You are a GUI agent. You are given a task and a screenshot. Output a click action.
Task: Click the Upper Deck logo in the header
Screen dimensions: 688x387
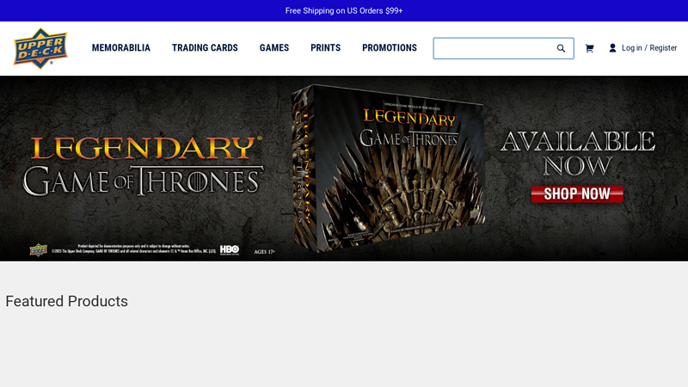coord(40,48)
